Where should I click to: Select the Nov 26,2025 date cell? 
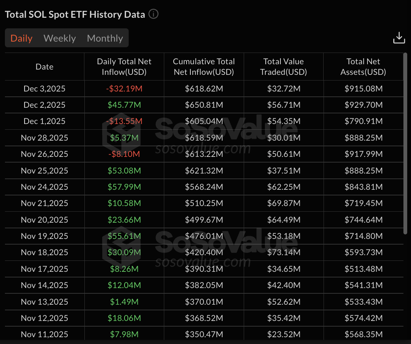[x=45, y=154]
